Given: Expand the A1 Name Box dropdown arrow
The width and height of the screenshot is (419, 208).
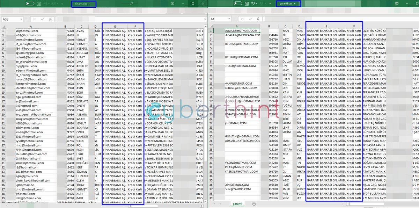Looking at the screenshot, I should [230, 19].
